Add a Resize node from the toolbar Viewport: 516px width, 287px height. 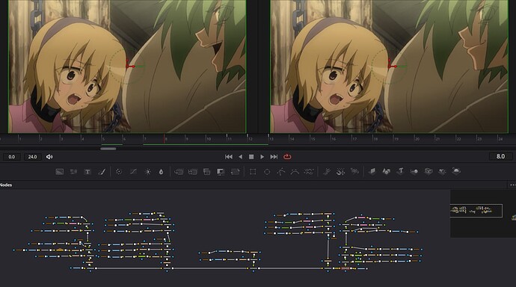tap(221, 172)
